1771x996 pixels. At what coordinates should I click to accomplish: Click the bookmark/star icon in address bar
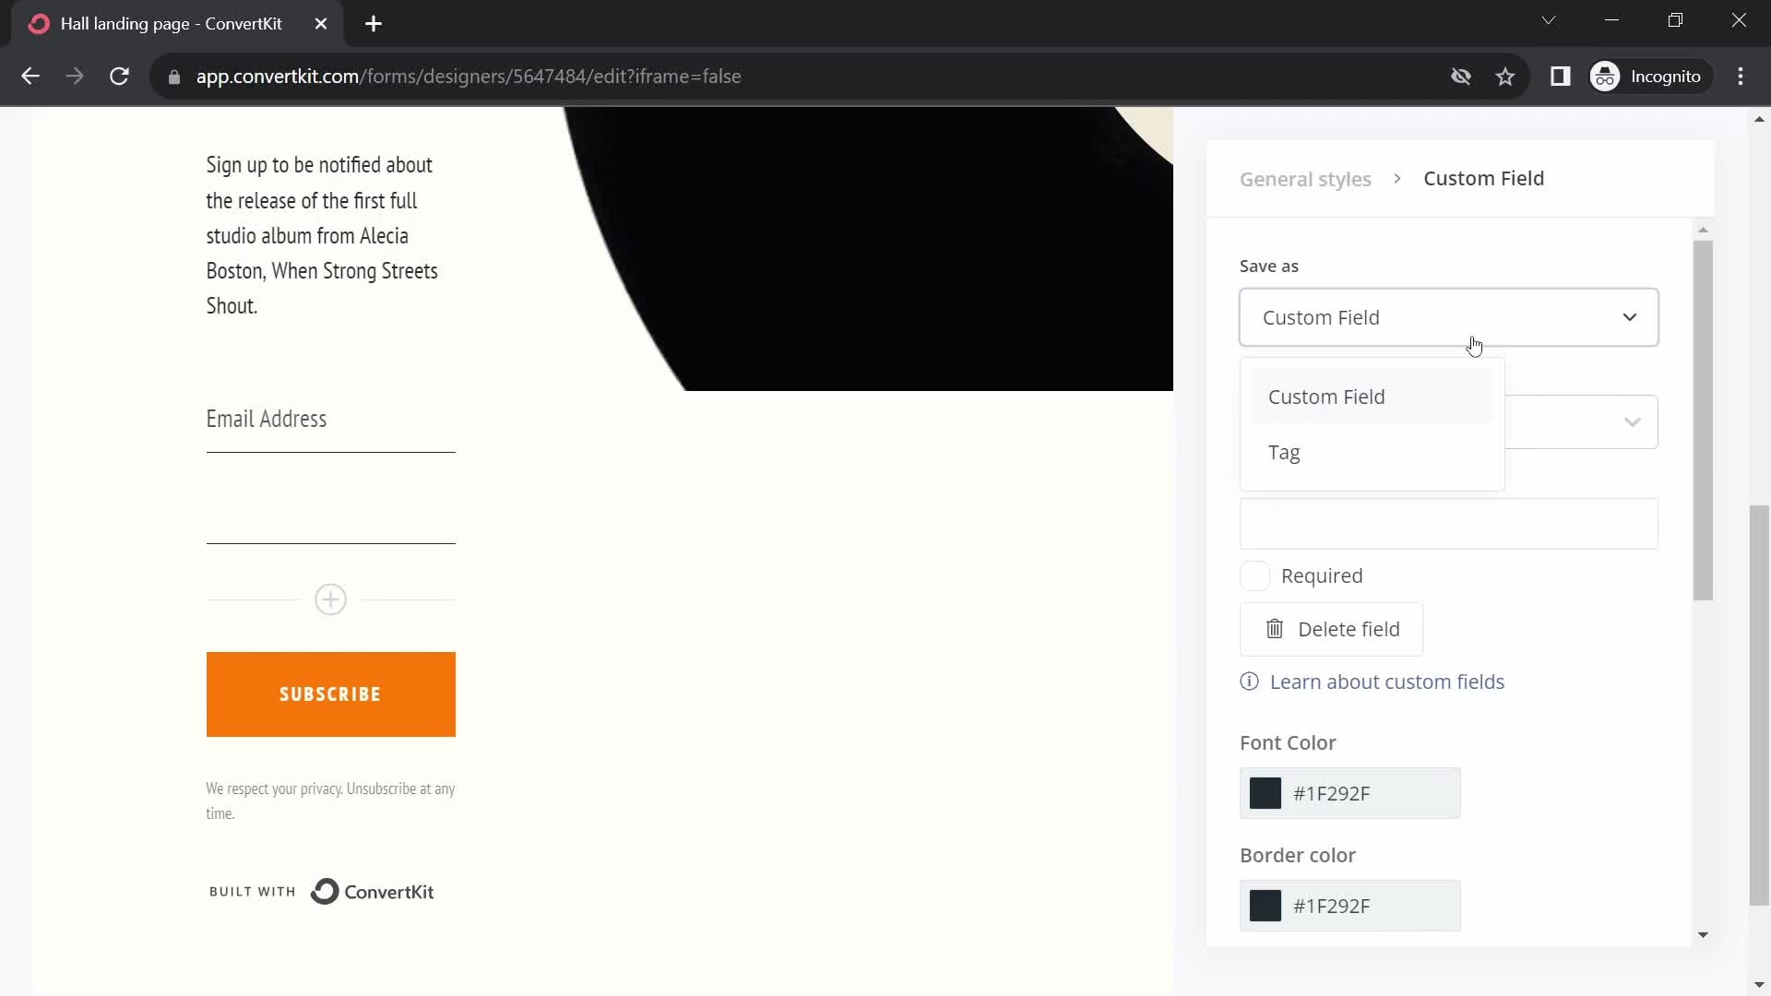pyautogui.click(x=1506, y=77)
